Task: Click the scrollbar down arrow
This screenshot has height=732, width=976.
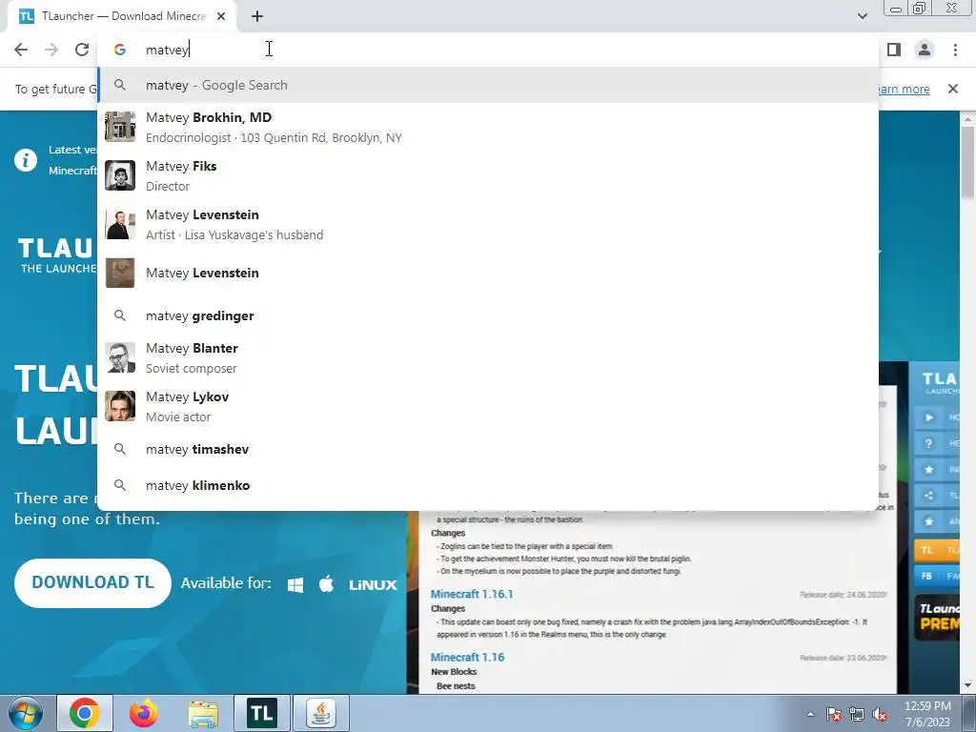Action: click(x=967, y=685)
